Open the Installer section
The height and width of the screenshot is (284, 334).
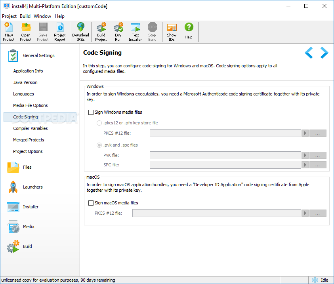tap(23, 207)
